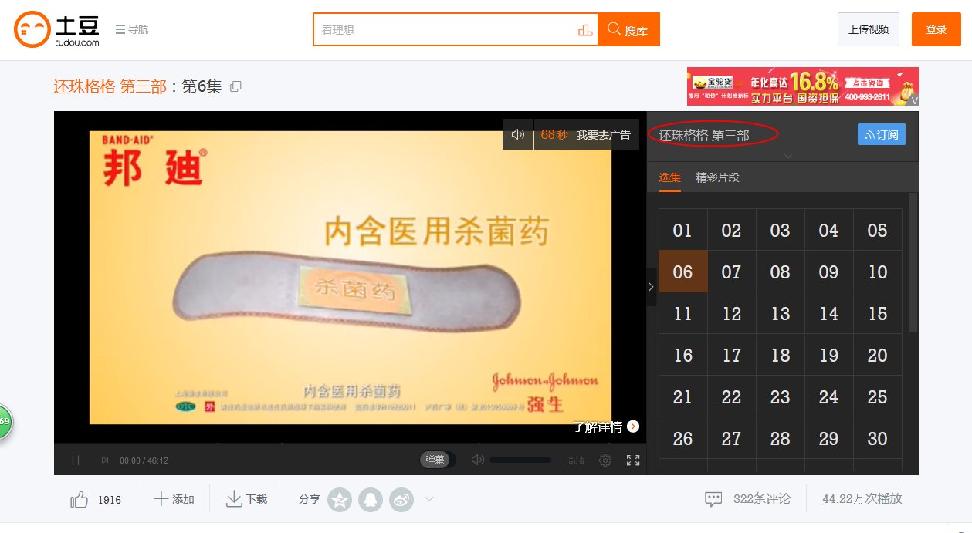Screen dimensions: 972x533
Task: Click the next episode skip icon
Action: pyautogui.click(x=104, y=460)
